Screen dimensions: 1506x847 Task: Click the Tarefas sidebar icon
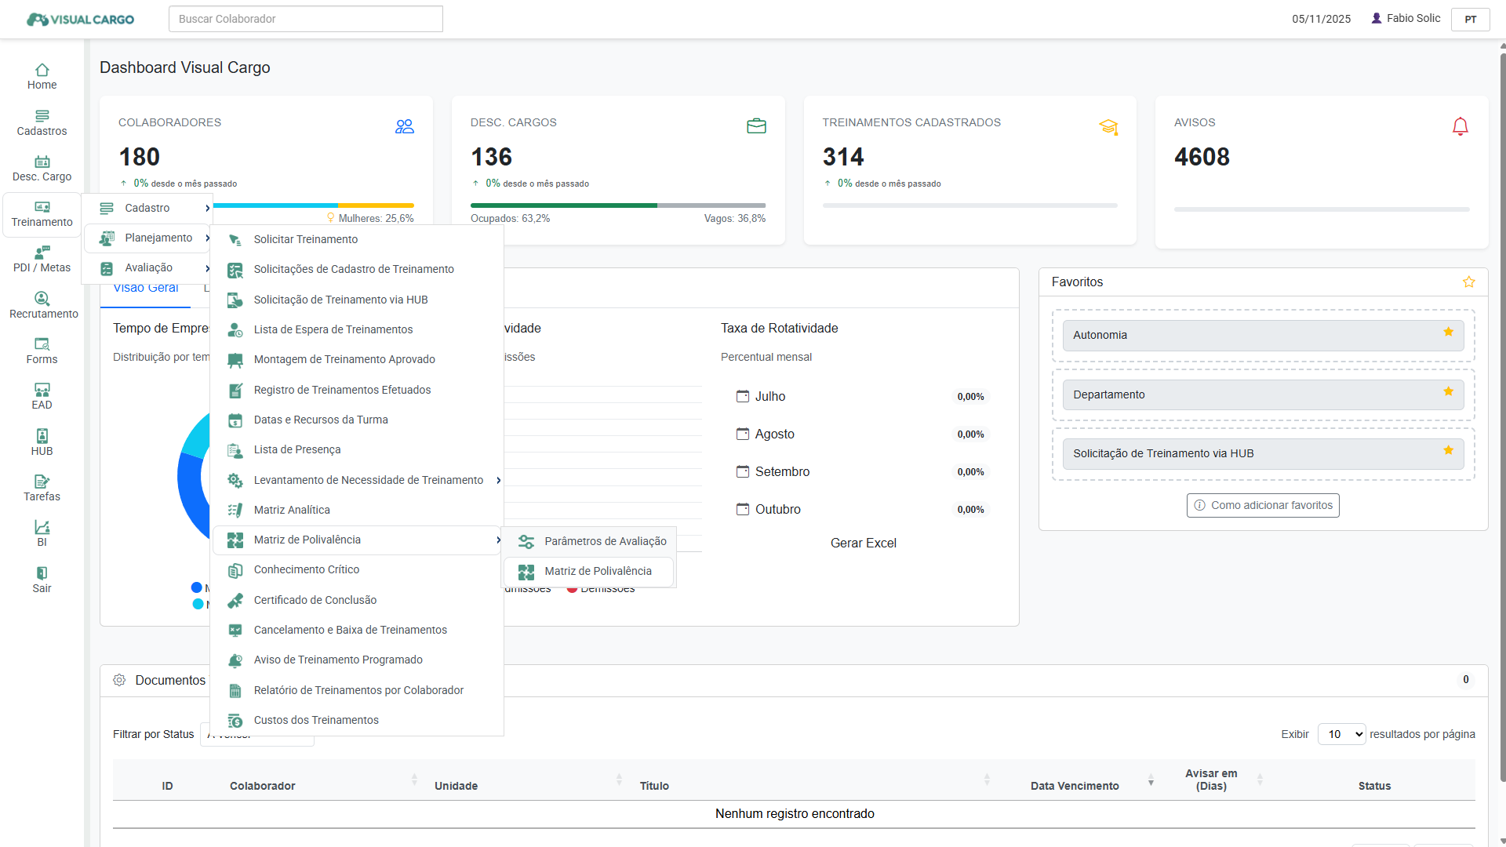[42, 482]
